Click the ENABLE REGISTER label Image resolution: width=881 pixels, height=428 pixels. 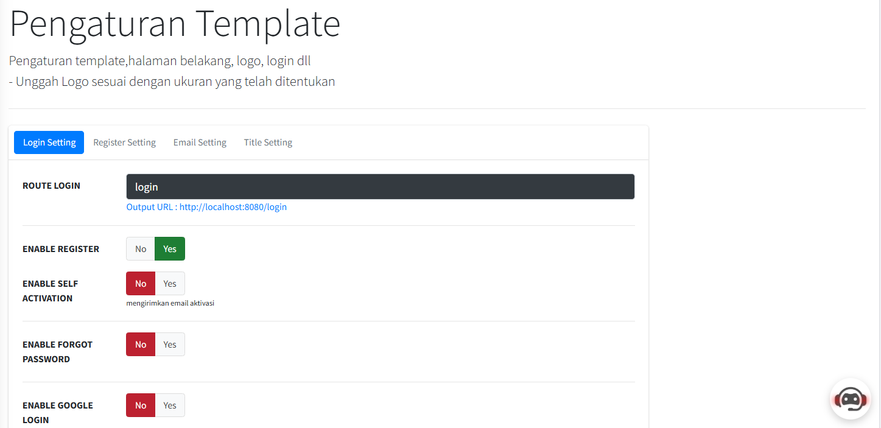click(61, 249)
